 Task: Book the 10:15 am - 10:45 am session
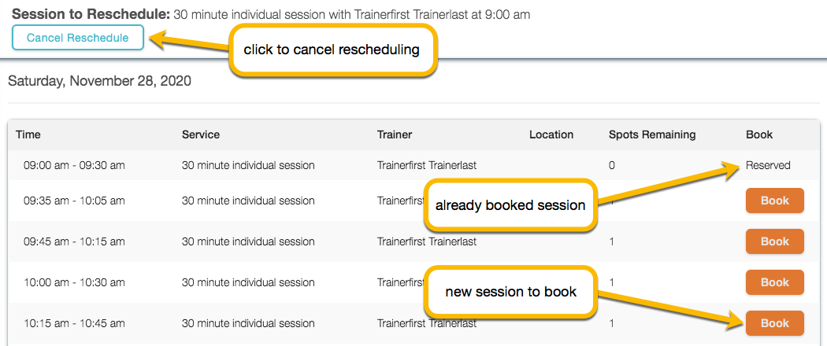(774, 323)
